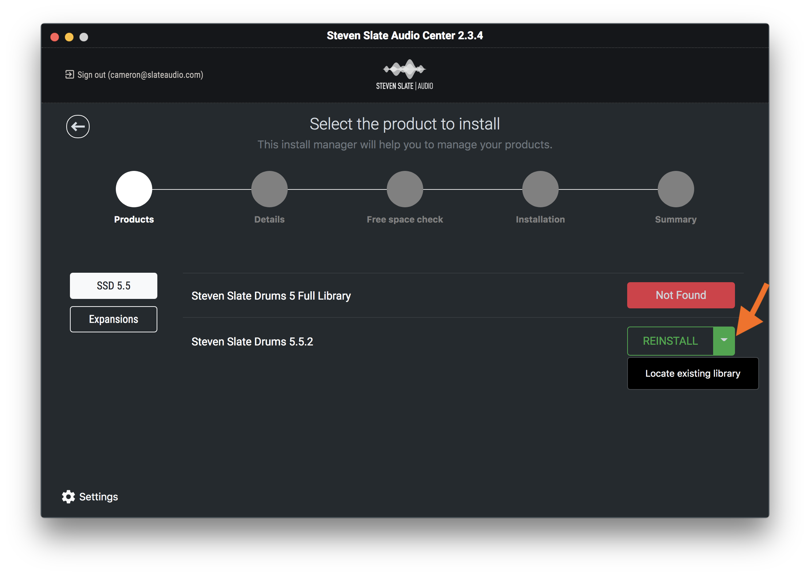The height and width of the screenshot is (576, 810).
Task: Choose Locate existing library option
Action: click(693, 373)
